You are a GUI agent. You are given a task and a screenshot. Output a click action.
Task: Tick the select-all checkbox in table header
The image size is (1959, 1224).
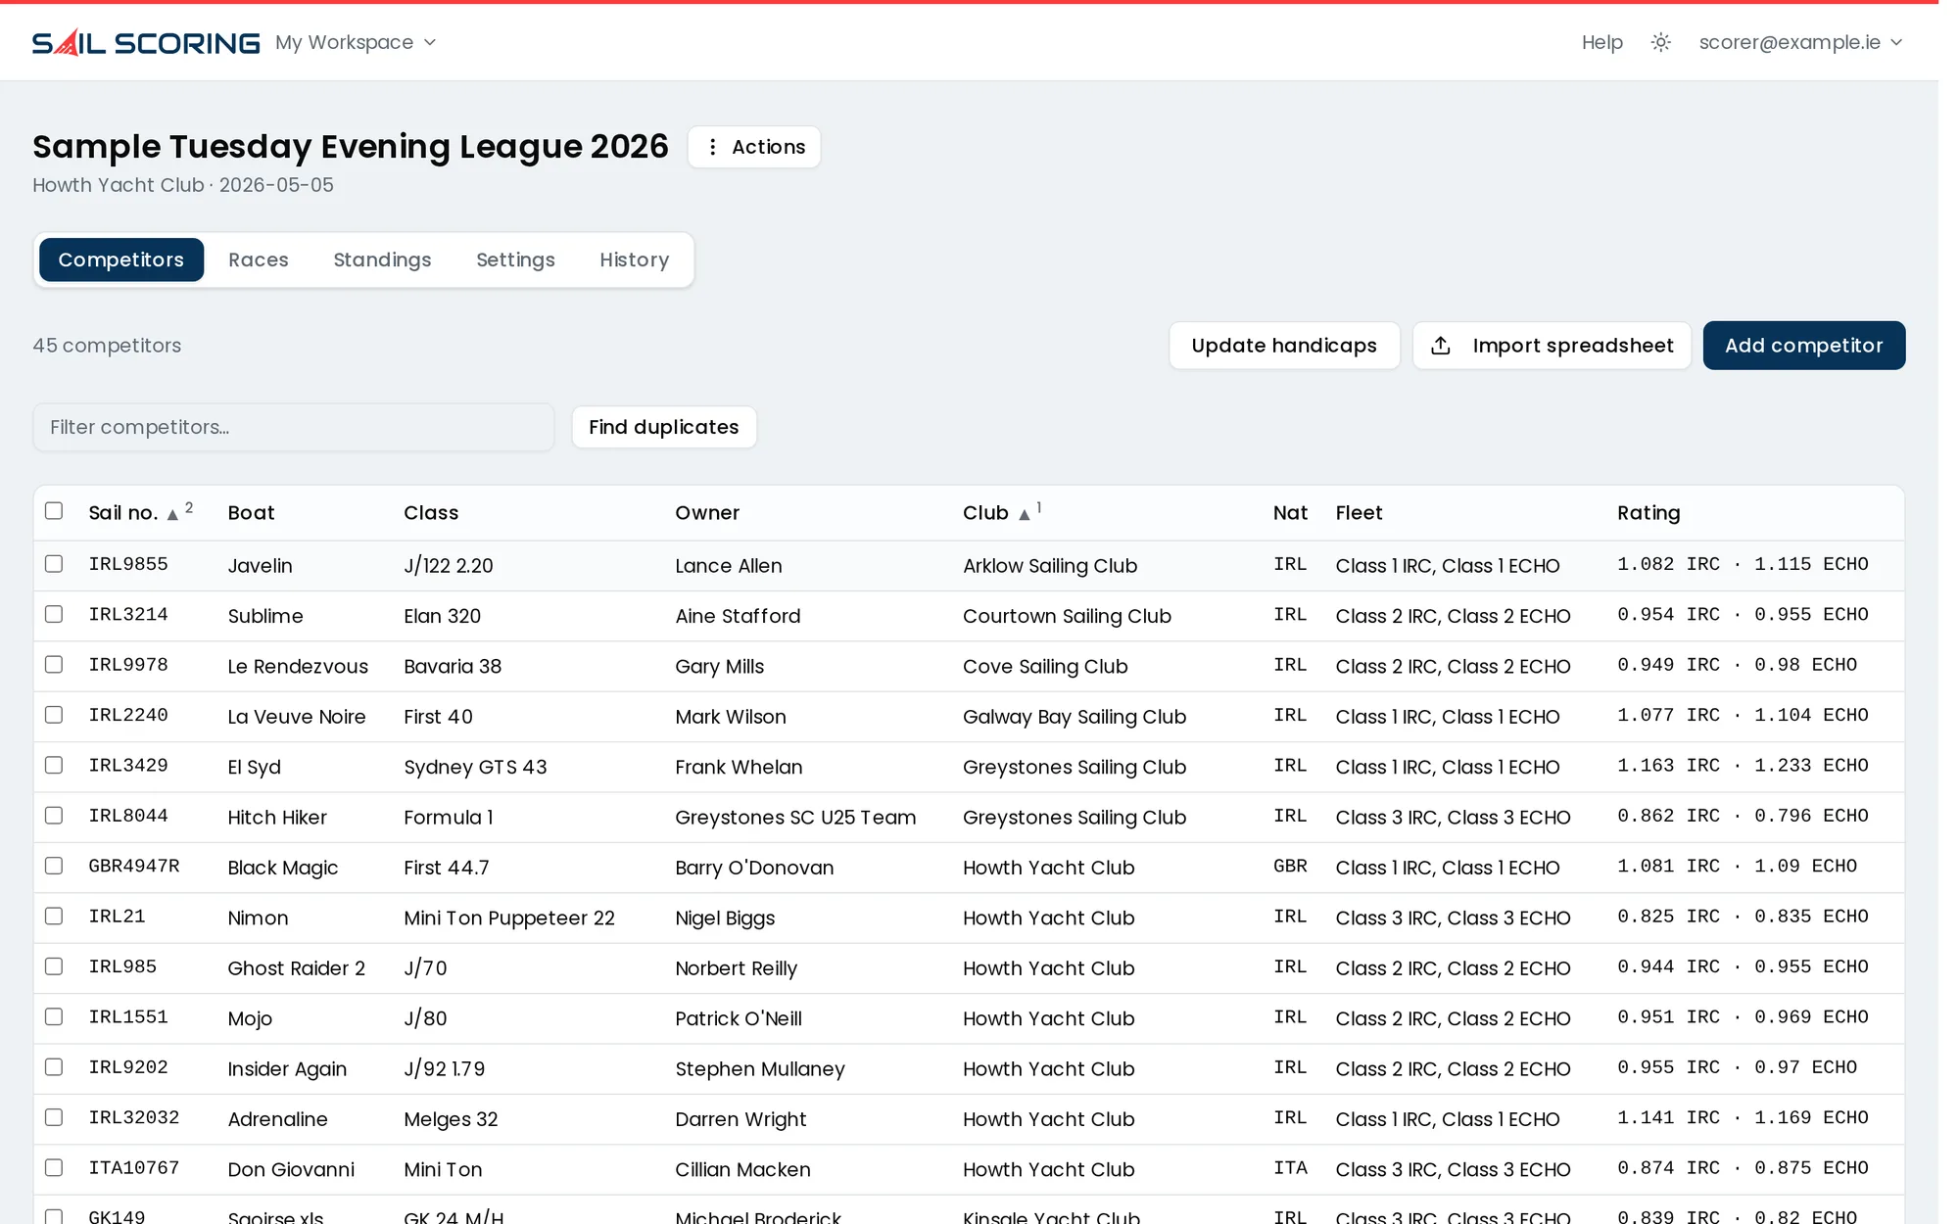[x=54, y=511]
